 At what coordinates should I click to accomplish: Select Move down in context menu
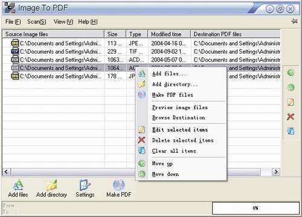(181, 174)
